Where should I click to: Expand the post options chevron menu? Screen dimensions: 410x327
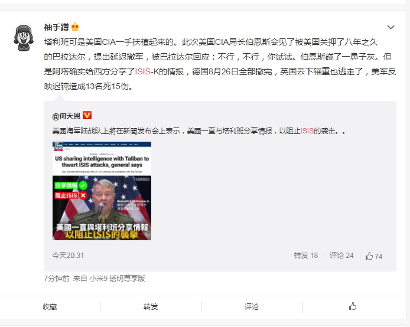(391, 27)
